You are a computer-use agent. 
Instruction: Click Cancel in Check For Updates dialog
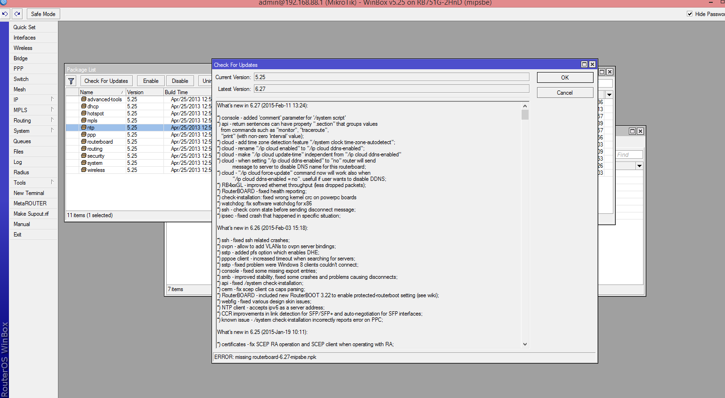click(x=565, y=93)
